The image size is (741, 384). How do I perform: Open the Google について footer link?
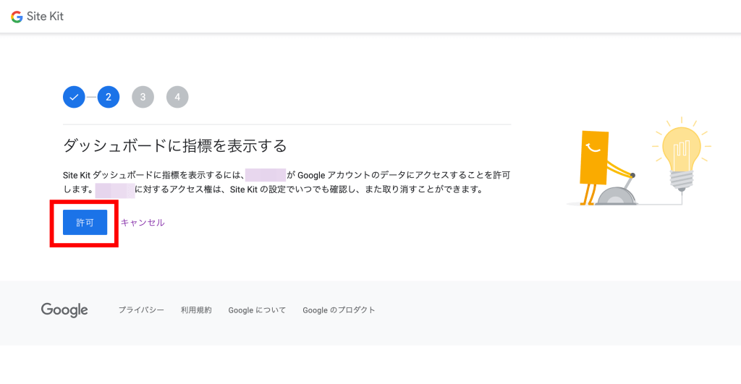(x=257, y=310)
